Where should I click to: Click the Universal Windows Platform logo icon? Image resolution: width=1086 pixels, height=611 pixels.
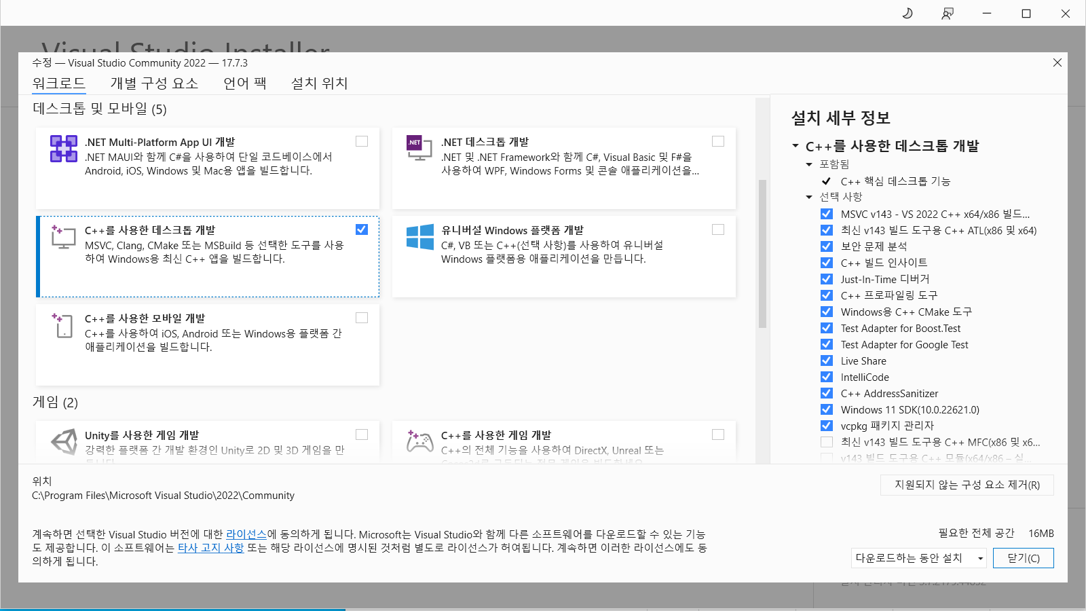(419, 237)
